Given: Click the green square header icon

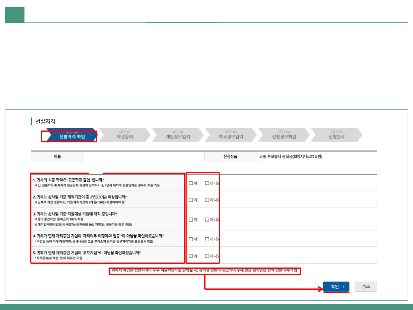Looking at the screenshot, I should [x=15, y=15].
